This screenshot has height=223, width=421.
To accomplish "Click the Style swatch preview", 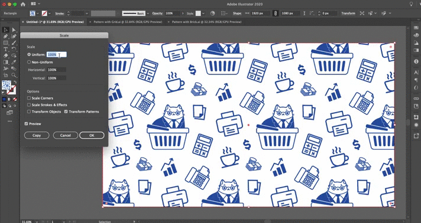I will (198, 13).
